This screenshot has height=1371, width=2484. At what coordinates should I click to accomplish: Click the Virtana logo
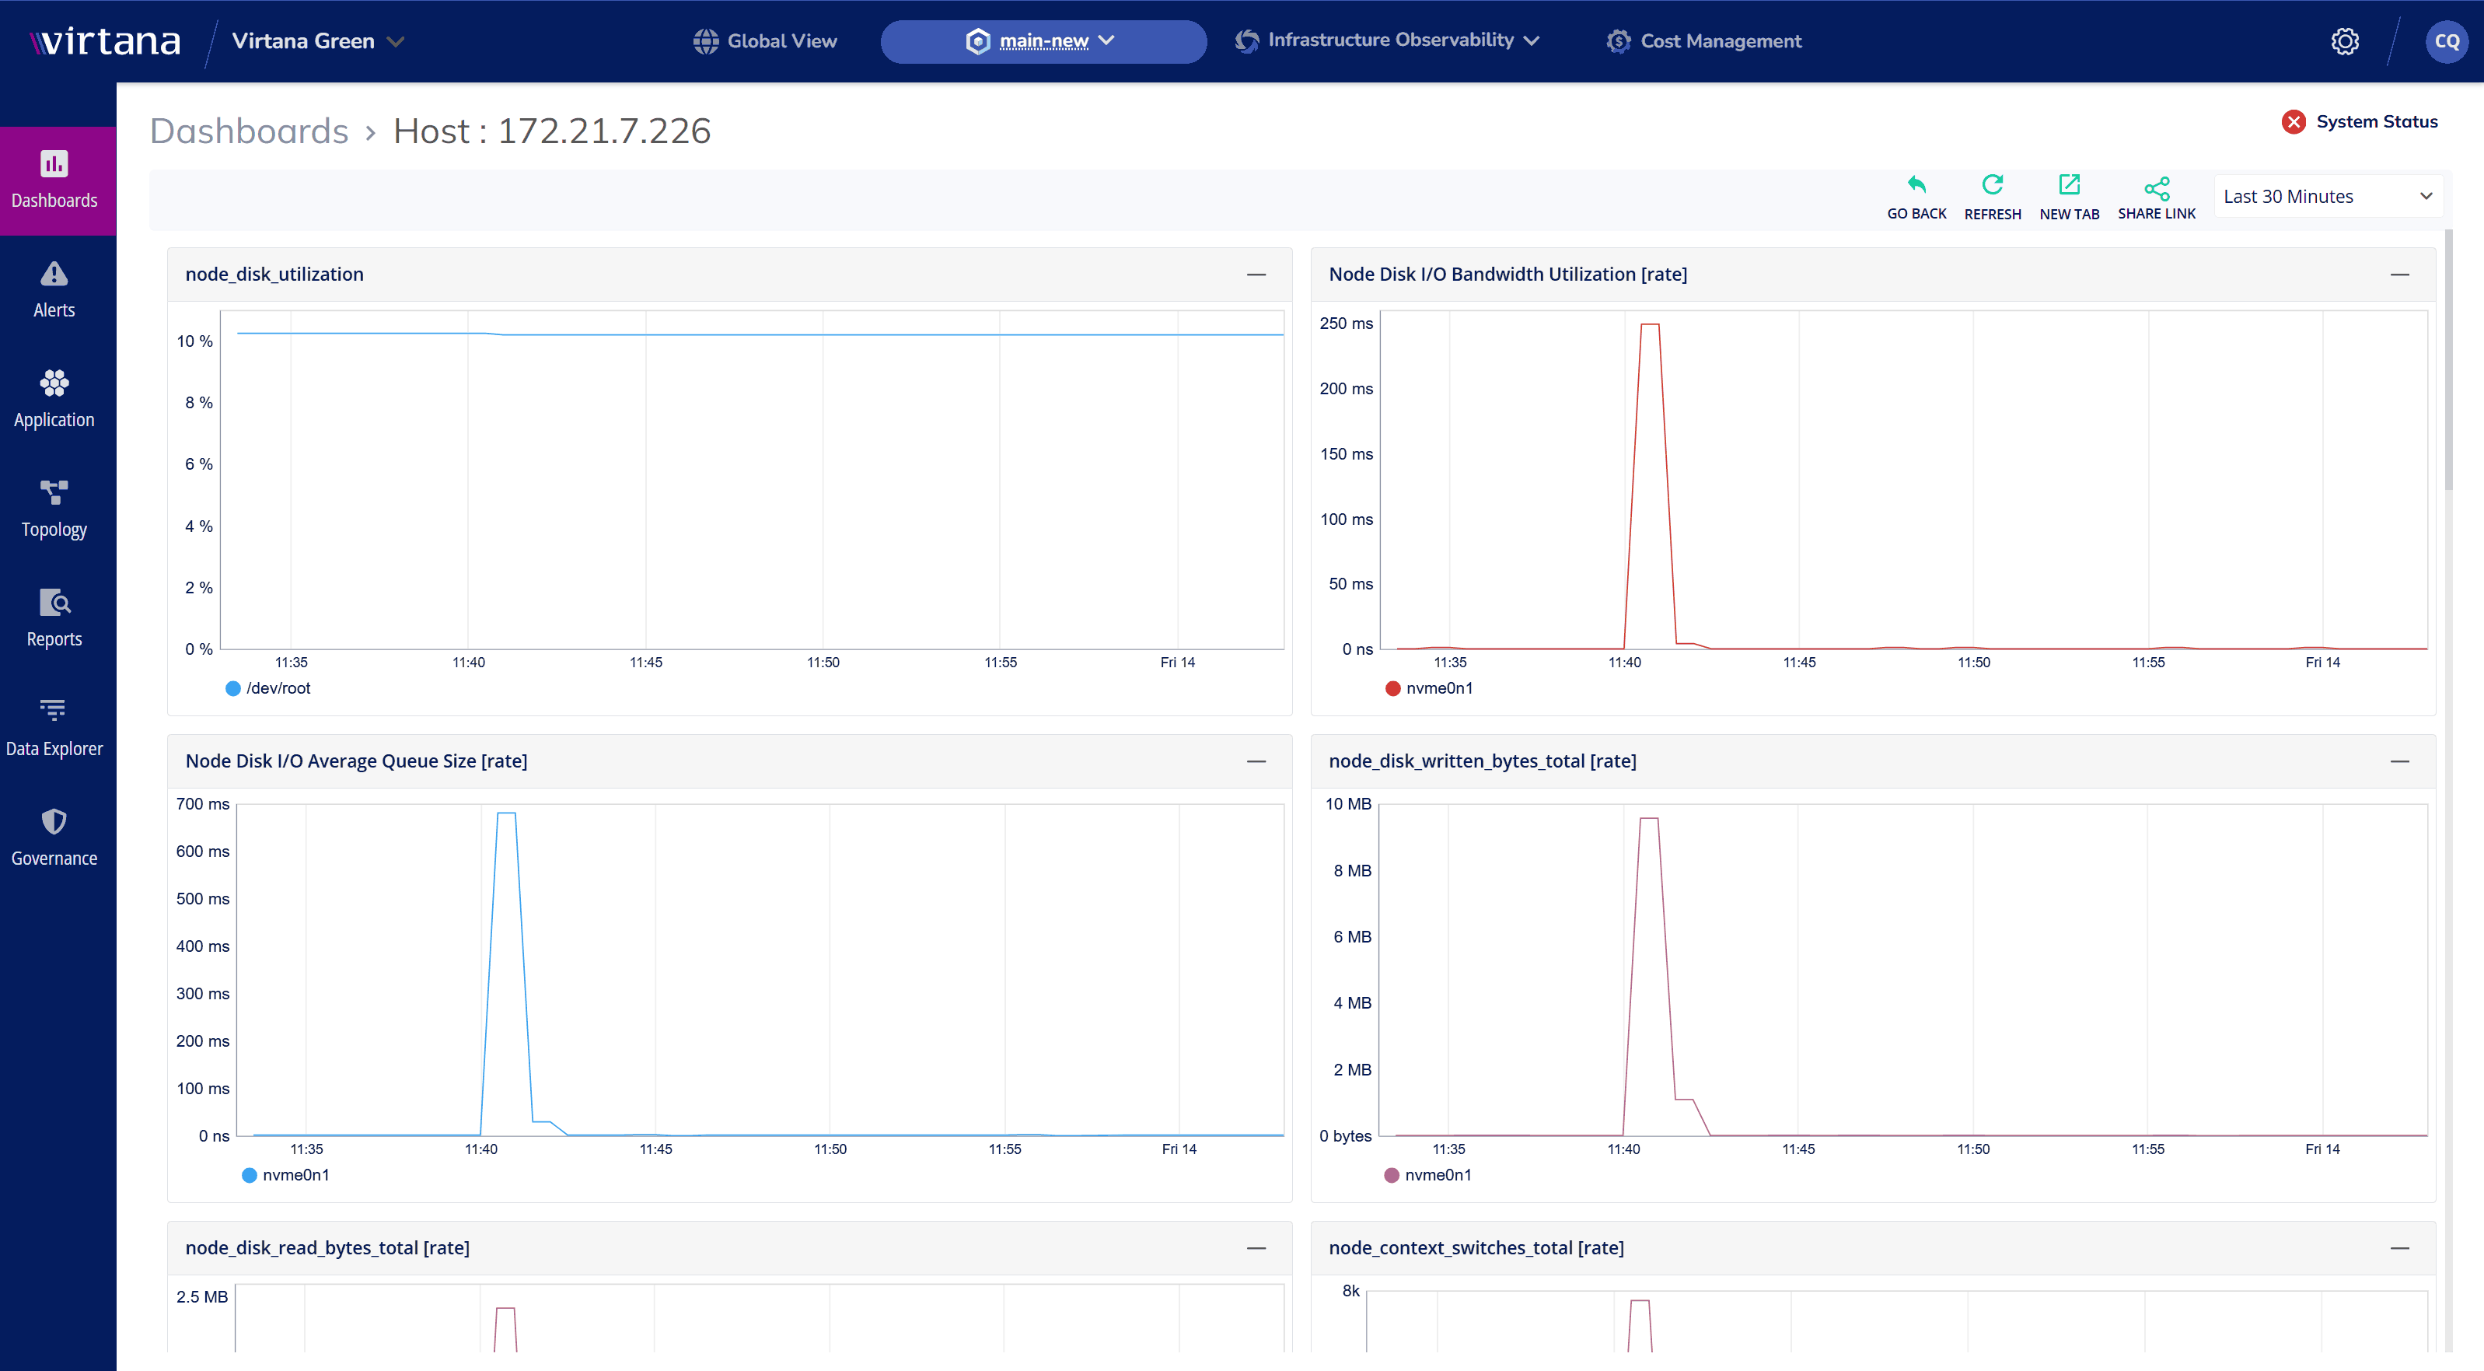[x=105, y=40]
